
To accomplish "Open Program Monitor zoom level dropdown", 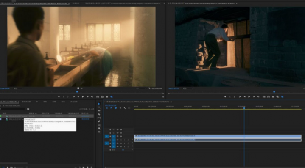I will click(187, 88).
